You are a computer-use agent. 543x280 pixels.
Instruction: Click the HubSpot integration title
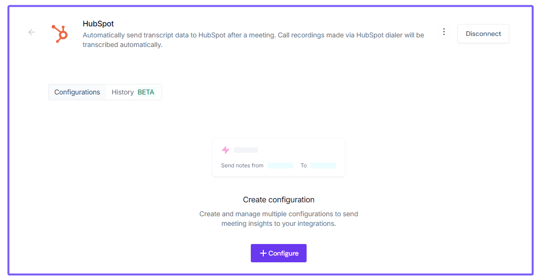click(98, 23)
